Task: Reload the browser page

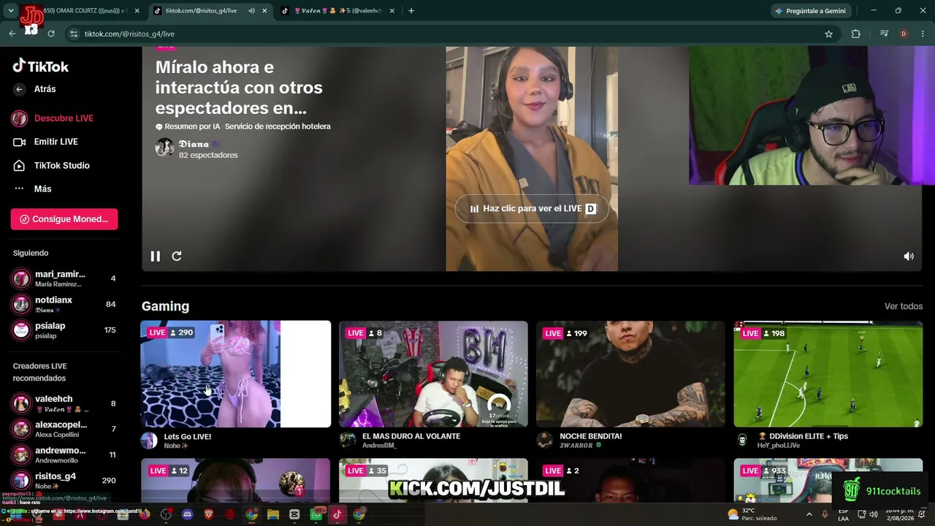Action: click(51, 34)
